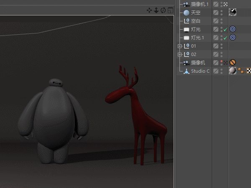Select the 摄像机 object name
Viewport: 251px width, 188px height.
click(x=198, y=63)
